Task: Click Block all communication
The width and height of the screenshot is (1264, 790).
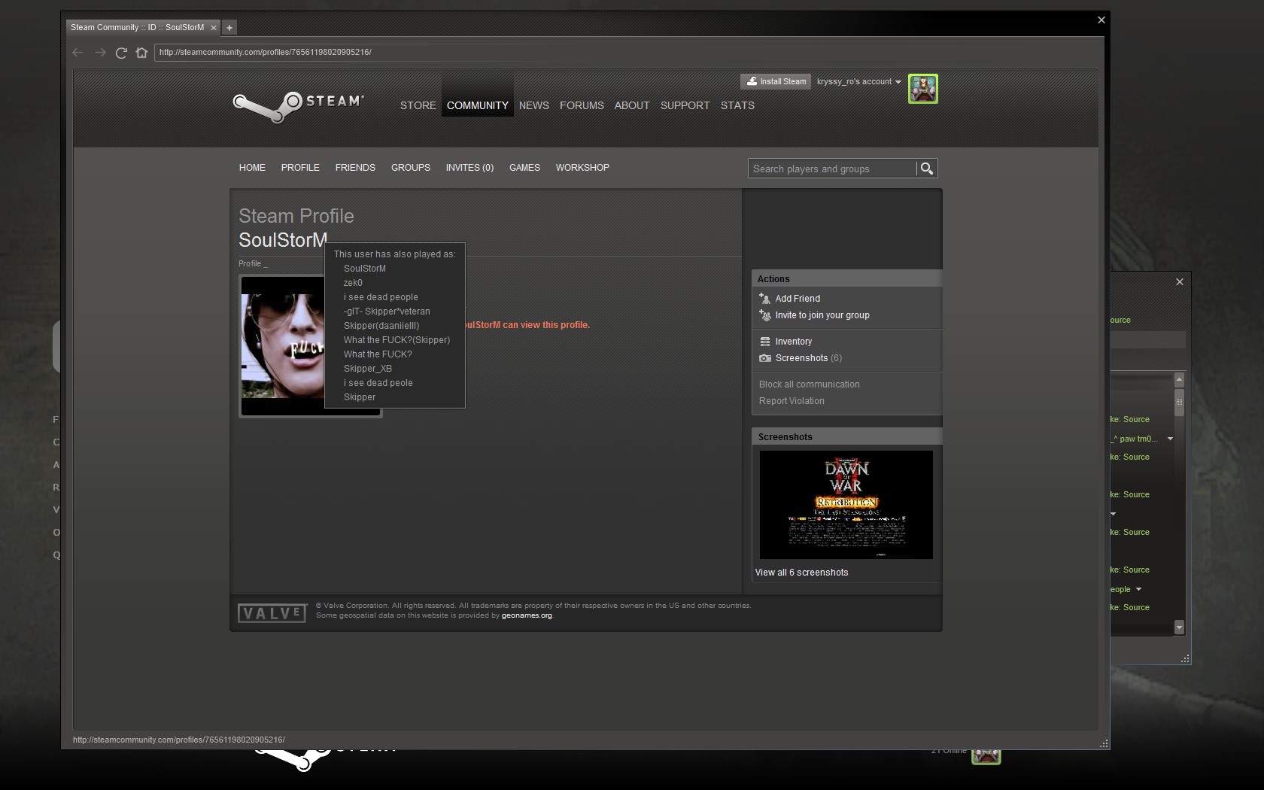Action: point(810,384)
